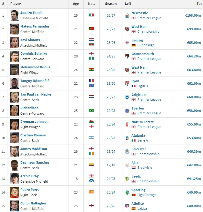
Task: Click the Brighton club crest icon
Action: (127, 97)
